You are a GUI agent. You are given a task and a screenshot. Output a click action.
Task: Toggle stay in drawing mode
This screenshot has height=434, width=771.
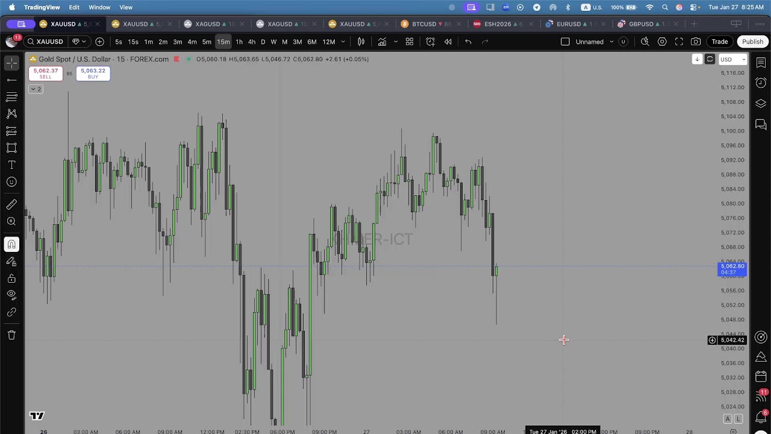tap(11, 261)
